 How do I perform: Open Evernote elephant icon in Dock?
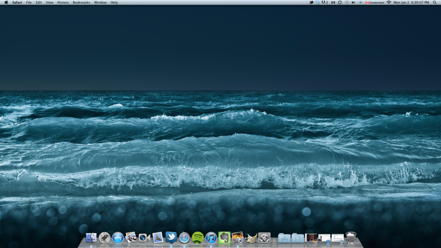point(224,238)
